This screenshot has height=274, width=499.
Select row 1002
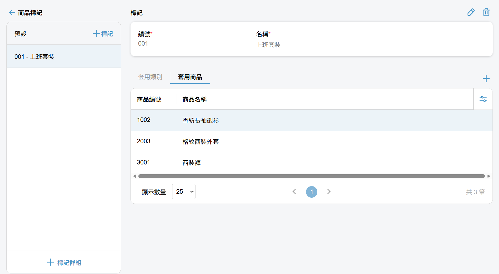pyautogui.click(x=311, y=120)
